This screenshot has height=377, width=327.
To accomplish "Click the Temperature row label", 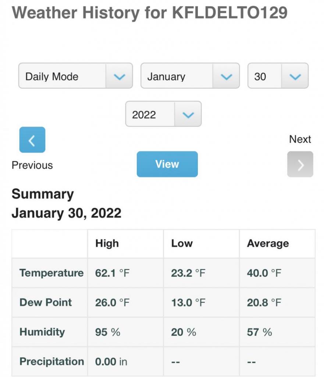I will 51,273.
